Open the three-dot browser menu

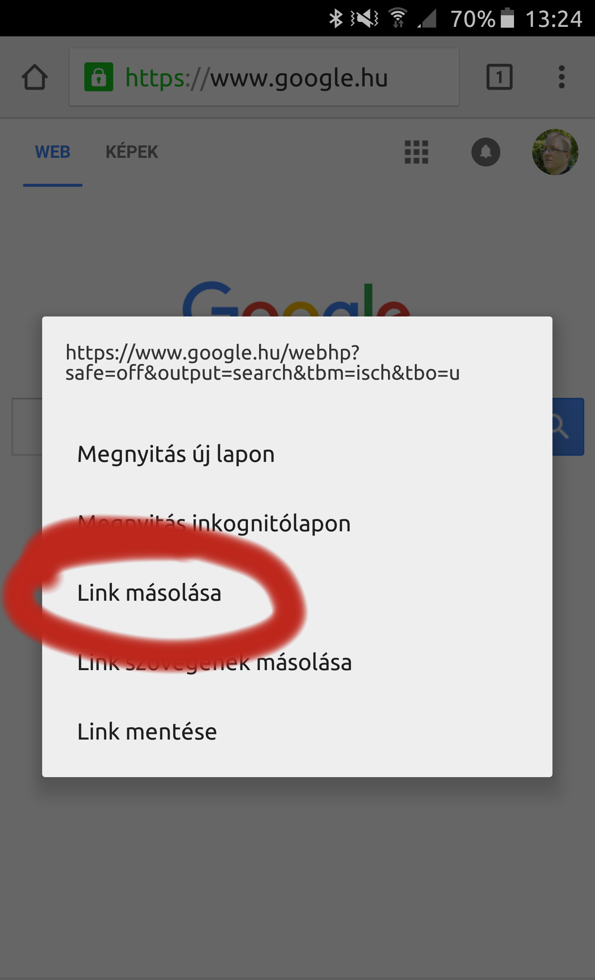click(562, 77)
